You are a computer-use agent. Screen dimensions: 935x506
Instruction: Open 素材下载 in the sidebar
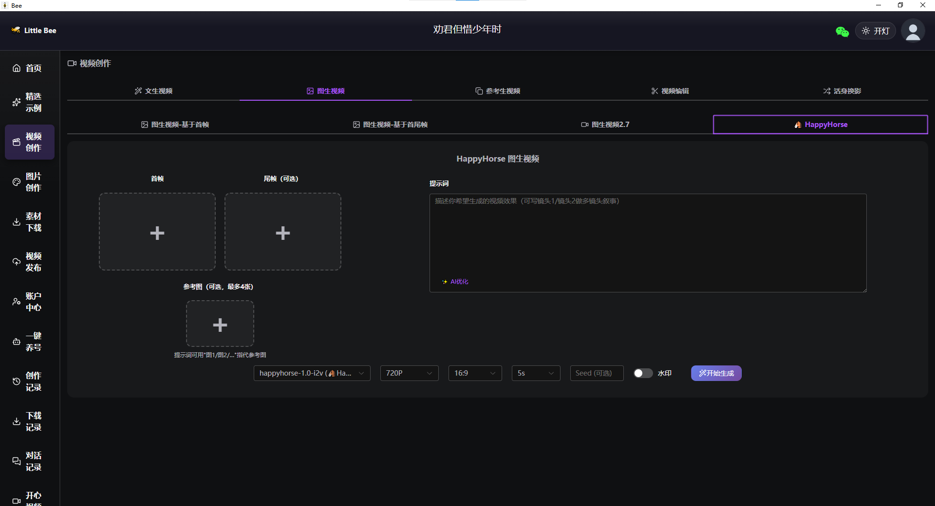[x=30, y=222]
